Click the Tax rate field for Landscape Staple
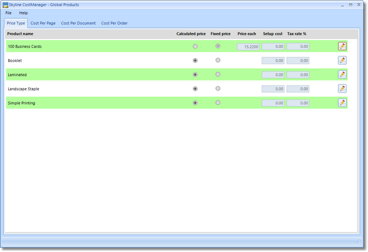Viewport: 368px width, 252px height. coord(298,89)
